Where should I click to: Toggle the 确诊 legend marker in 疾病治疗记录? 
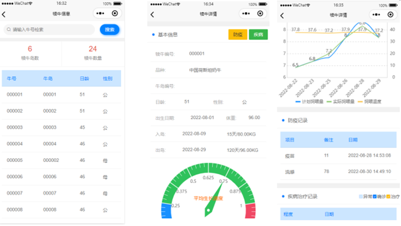[375, 197]
